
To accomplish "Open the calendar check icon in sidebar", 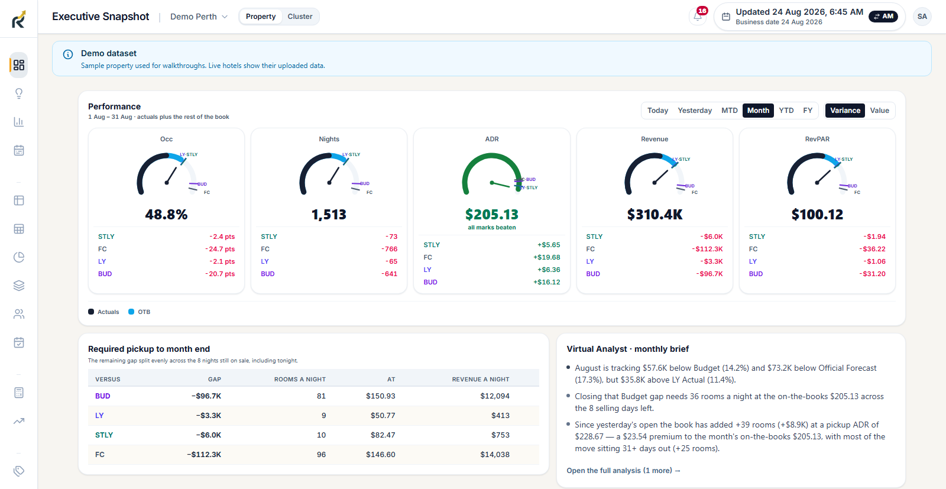I will point(19,342).
